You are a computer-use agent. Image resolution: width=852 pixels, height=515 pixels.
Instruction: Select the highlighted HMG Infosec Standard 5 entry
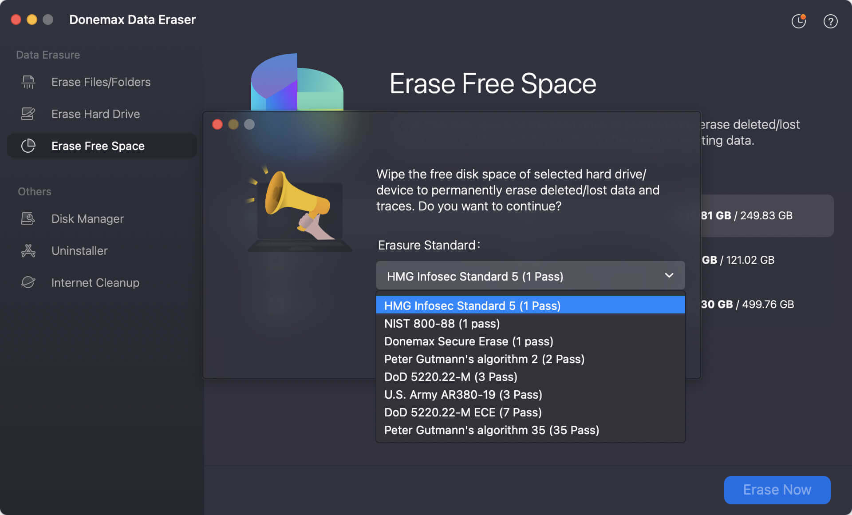[472, 305]
